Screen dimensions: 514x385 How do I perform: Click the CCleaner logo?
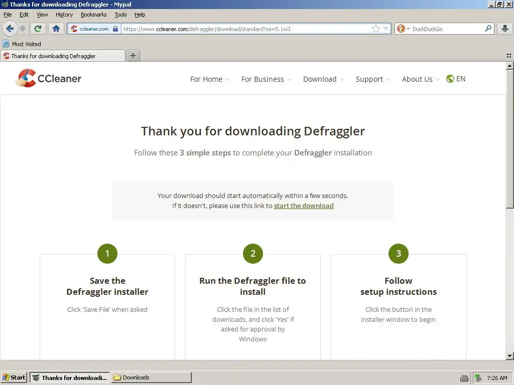pos(49,78)
